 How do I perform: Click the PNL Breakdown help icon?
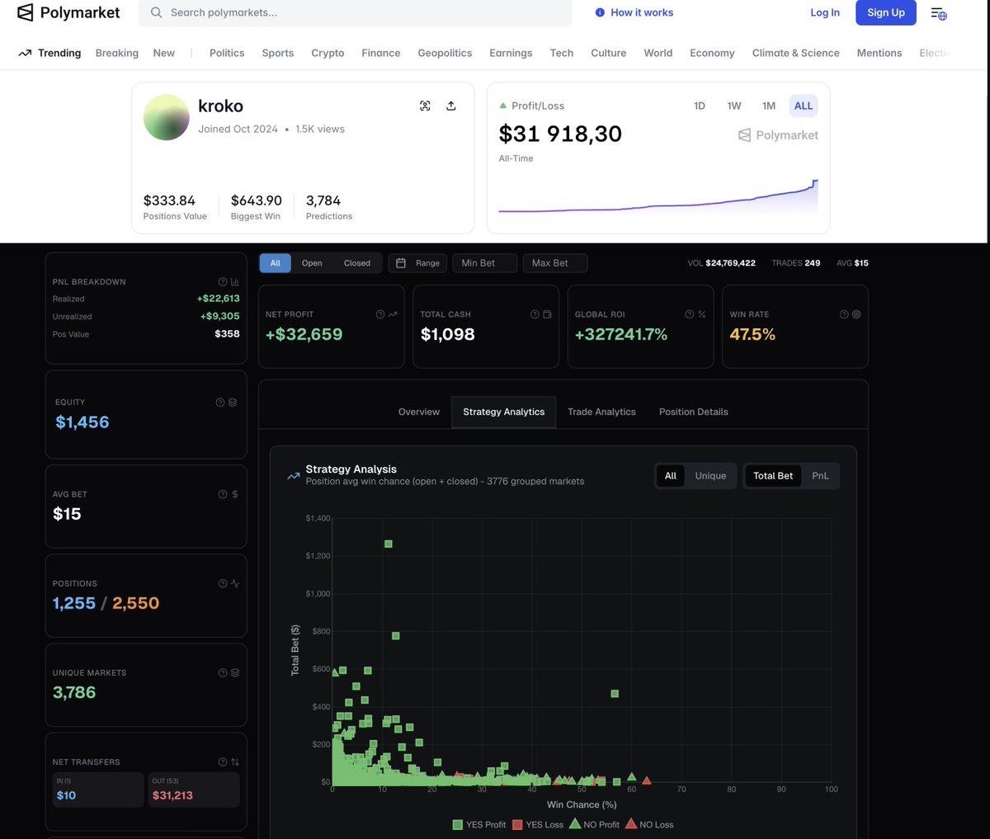point(223,281)
